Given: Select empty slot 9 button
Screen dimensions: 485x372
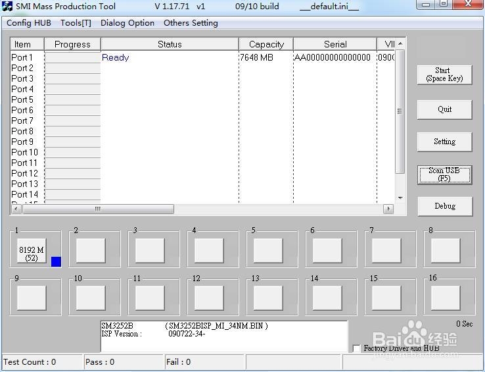Looking at the screenshot, I should (x=32, y=298).
